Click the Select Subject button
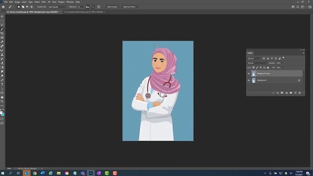The height and width of the screenshot is (176, 313). point(112,7)
